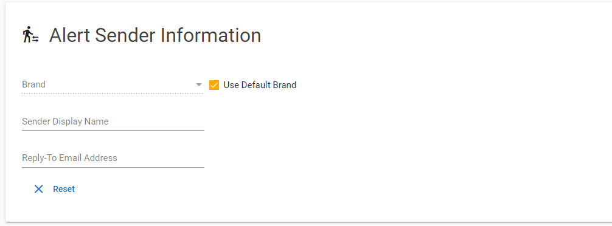Viewport: 612px width, 226px height.
Task: Focus the Reply-To Email Address field
Action: coord(113,158)
